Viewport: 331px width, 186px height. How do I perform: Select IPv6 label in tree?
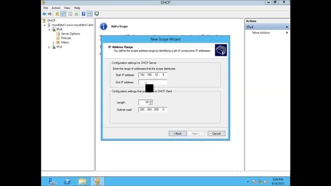click(59, 47)
